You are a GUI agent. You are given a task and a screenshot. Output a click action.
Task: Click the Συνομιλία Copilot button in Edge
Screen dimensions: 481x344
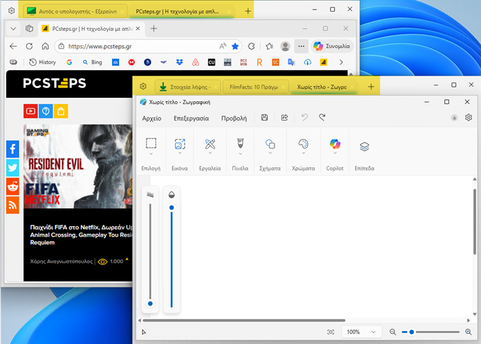[x=332, y=46]
